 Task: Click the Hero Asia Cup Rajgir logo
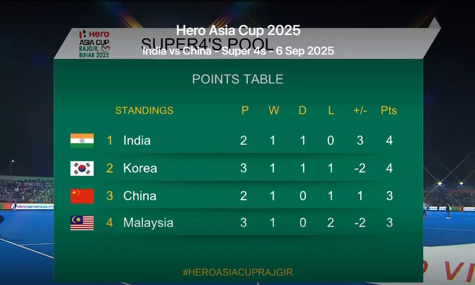click(x=94, y=43)
